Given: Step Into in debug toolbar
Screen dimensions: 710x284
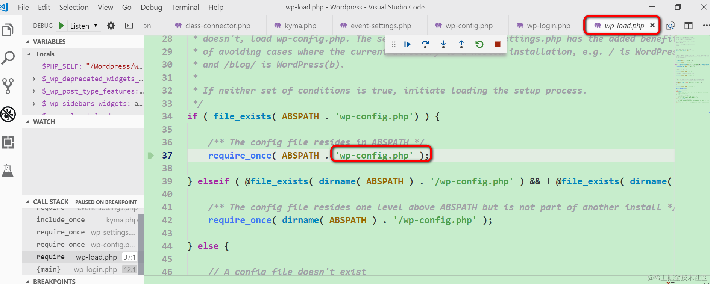Looking at the screenshot, I should point(443,44).
